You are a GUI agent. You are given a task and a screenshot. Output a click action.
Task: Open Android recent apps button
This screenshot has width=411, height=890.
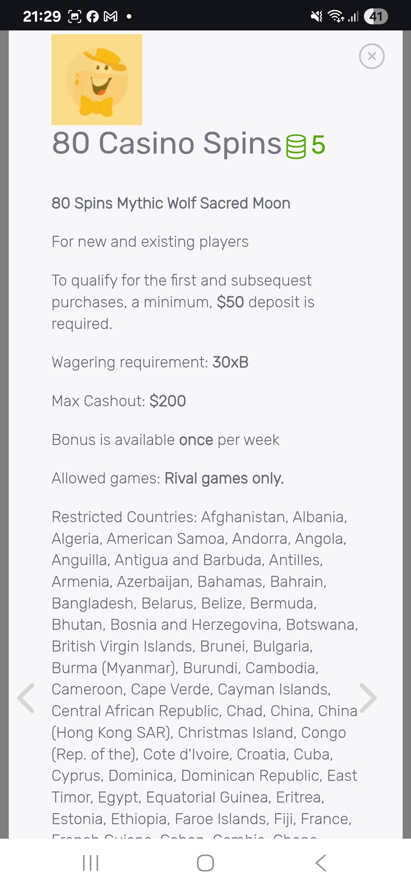[91, 863]
